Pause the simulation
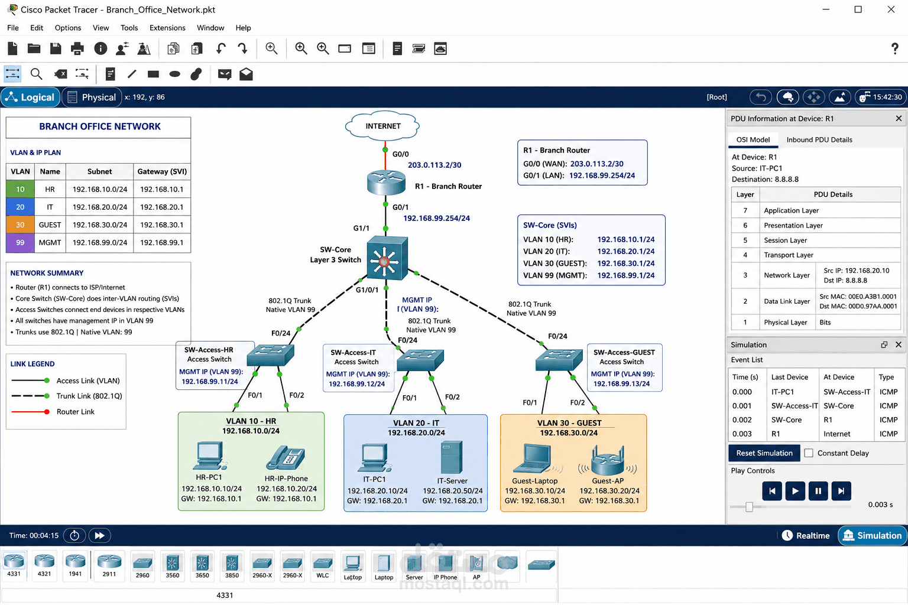908x605 pixels. 818,490
